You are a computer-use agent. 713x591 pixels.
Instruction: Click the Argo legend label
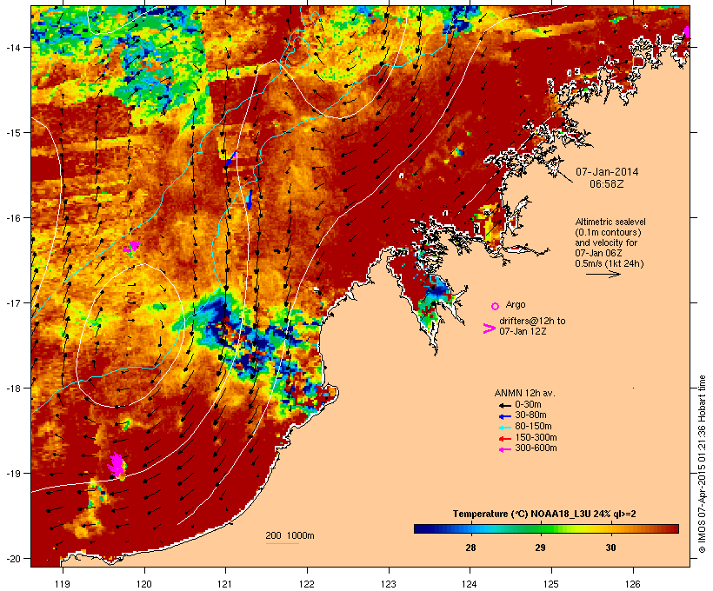[516, 304]
